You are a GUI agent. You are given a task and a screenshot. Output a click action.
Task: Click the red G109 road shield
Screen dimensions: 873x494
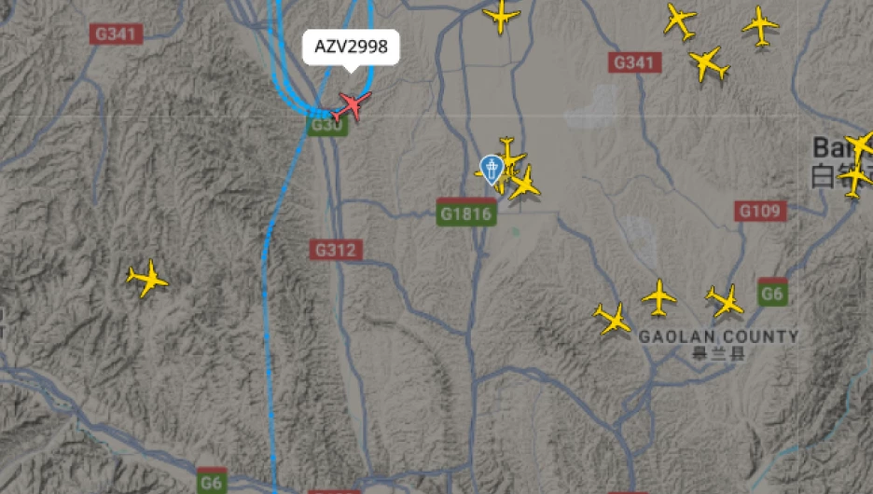click(x=760, y=211)
